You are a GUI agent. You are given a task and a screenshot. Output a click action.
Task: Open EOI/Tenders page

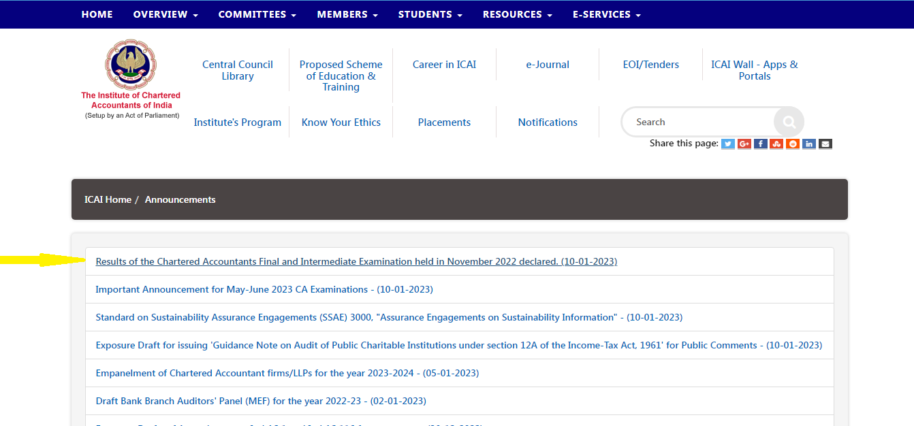click(x=651, y=65)
